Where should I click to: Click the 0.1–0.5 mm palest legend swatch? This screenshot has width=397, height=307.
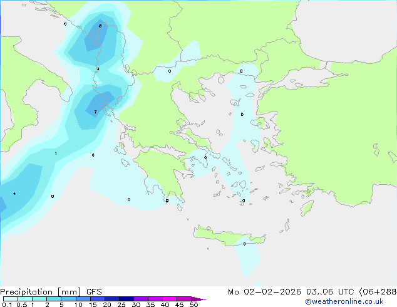(x=11, y=299)
